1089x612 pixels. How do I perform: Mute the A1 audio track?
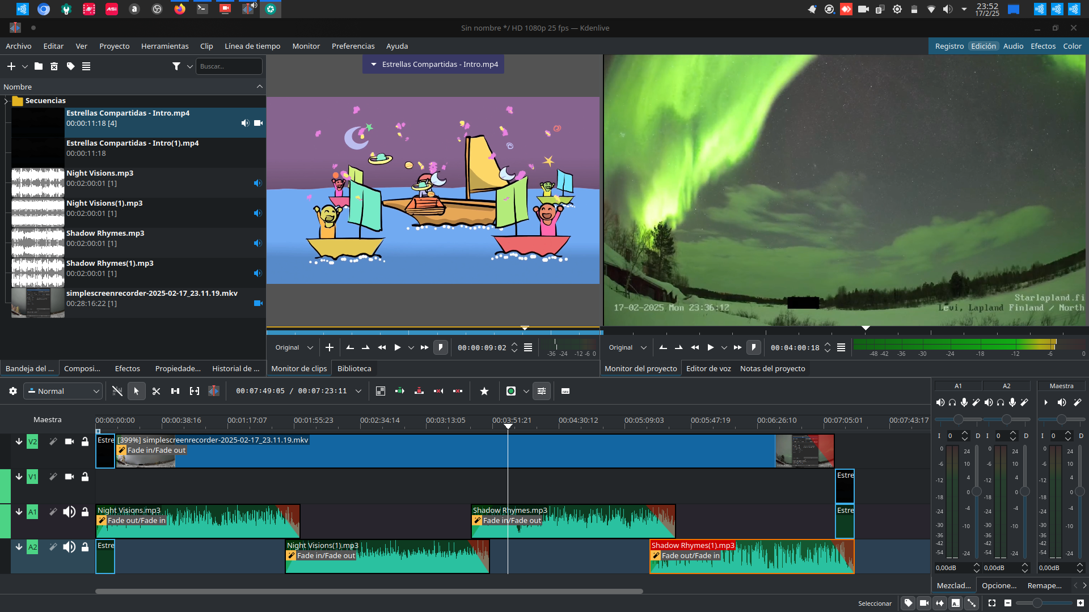click(69, 512)
